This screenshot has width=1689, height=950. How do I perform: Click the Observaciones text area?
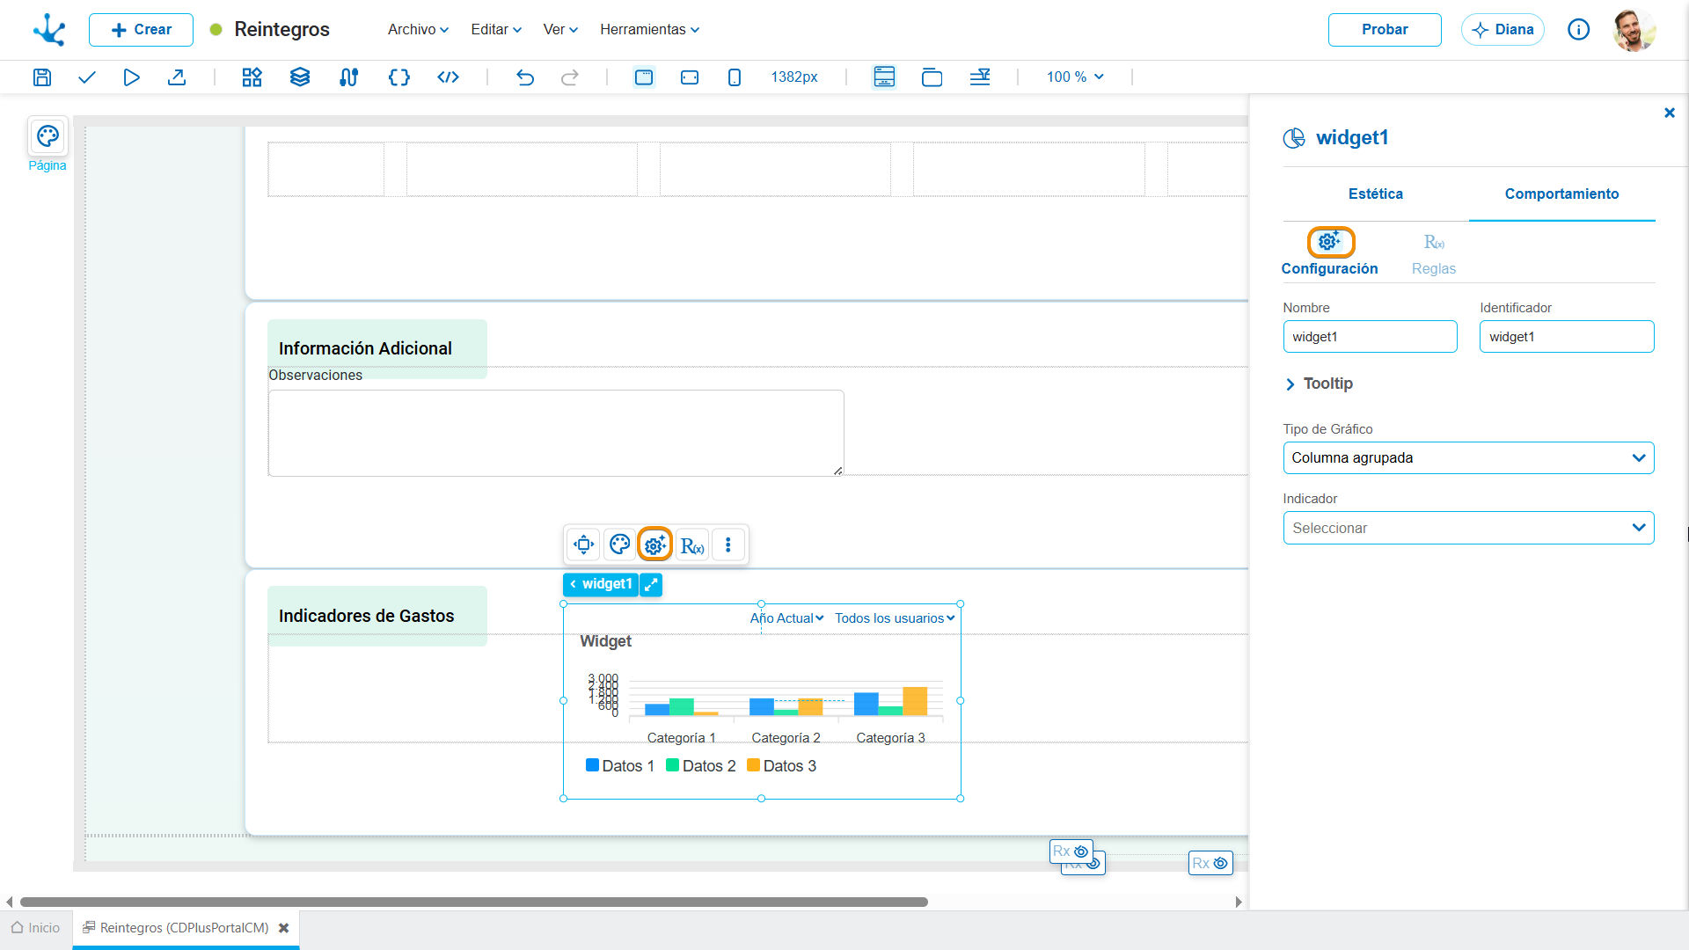pyautogui.click(x=556, y=434)
